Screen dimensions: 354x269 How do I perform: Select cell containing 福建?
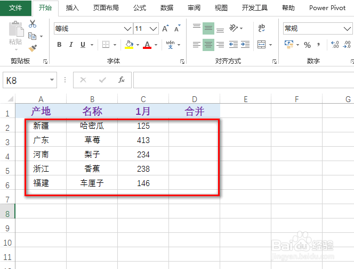[x=41, y=183]
